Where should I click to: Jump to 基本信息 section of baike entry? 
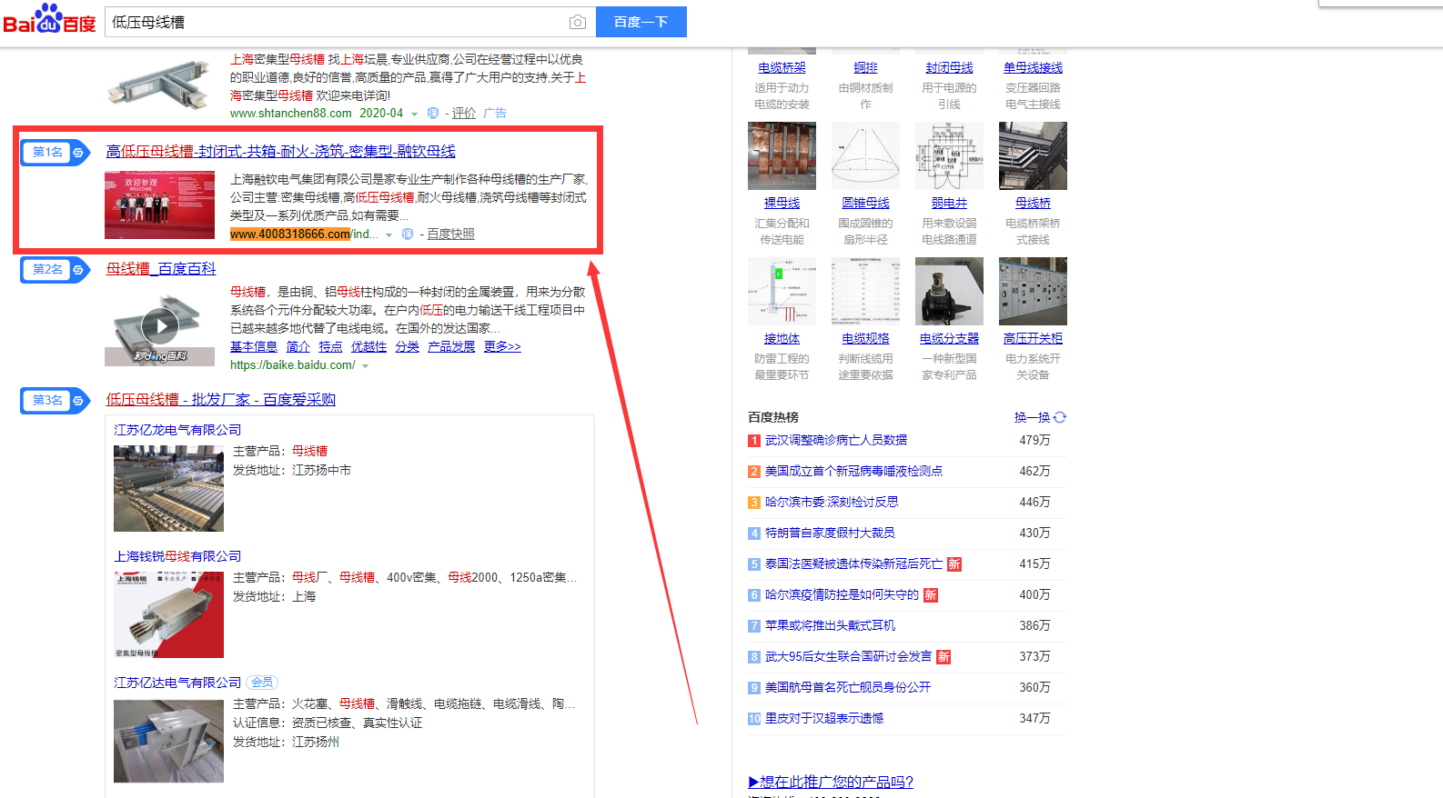tap(253, 346)
